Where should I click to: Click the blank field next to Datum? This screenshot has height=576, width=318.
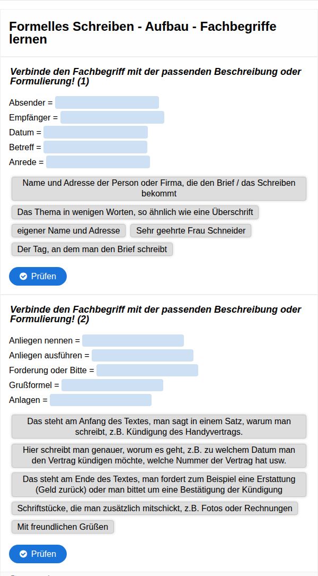point(95,132)
